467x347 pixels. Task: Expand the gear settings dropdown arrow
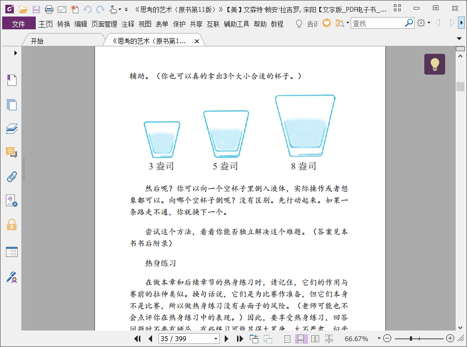coord(429,22)
